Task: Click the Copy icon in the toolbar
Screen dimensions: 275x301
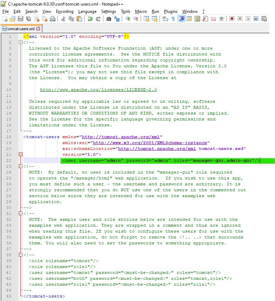Action: tap(71, 19)
